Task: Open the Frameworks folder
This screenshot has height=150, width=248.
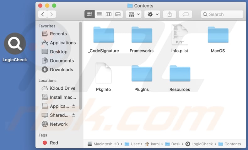Action: 142,35
